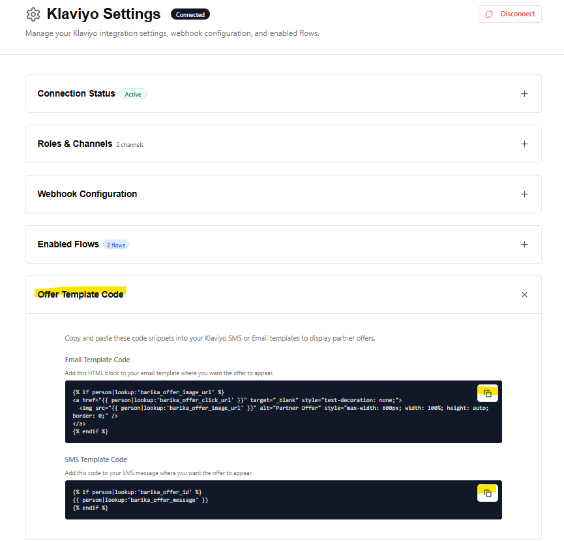Copy the Email Template Code snippet
Viewport: 564px width, 541px height.
point(487,394)
